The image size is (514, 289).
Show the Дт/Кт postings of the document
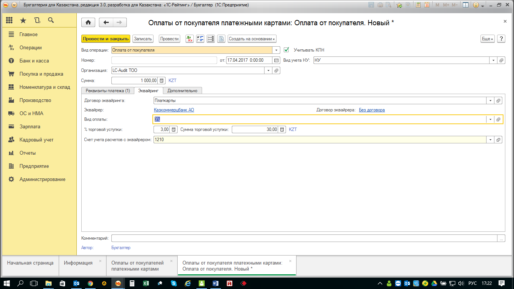point(190,39)
